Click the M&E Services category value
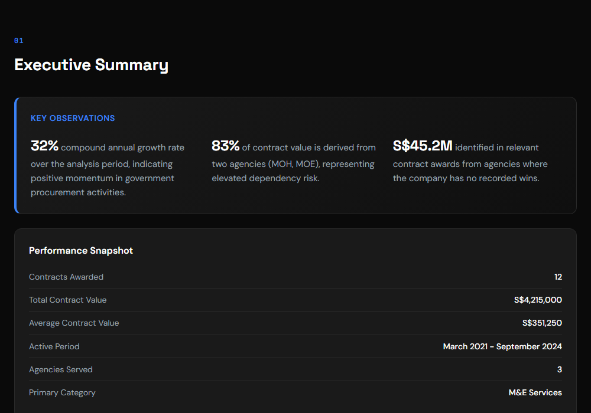 coord(535,392)
